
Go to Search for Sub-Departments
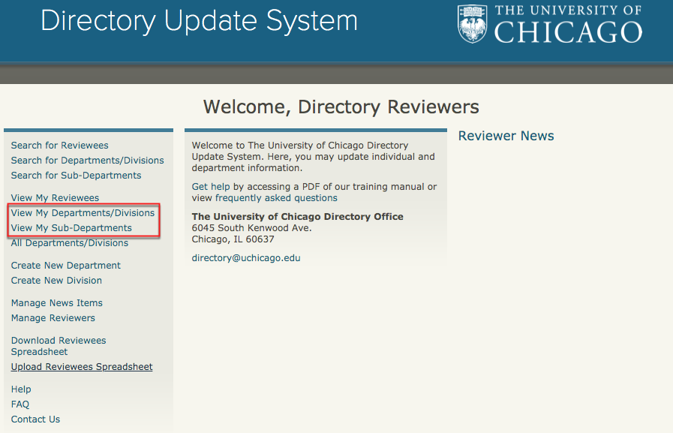coord(76,176)
